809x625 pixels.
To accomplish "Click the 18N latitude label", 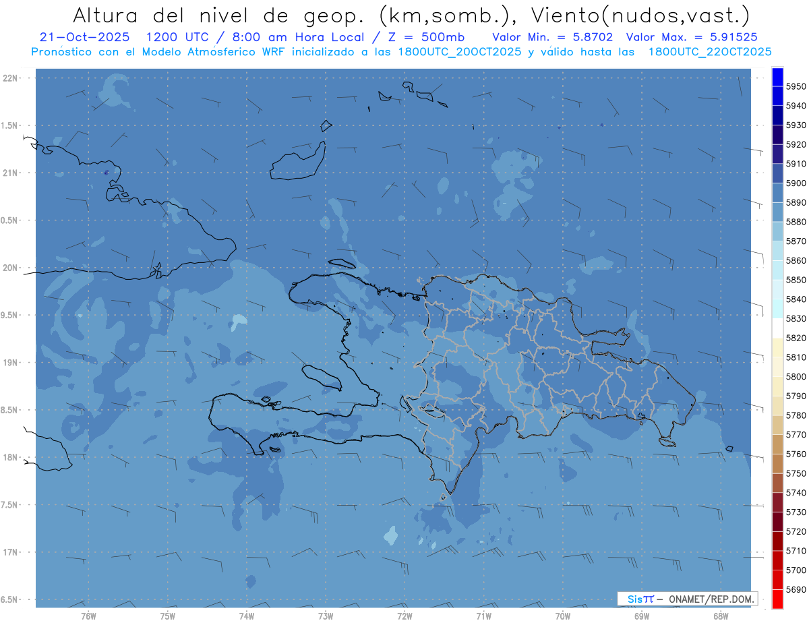I will 9,458.
